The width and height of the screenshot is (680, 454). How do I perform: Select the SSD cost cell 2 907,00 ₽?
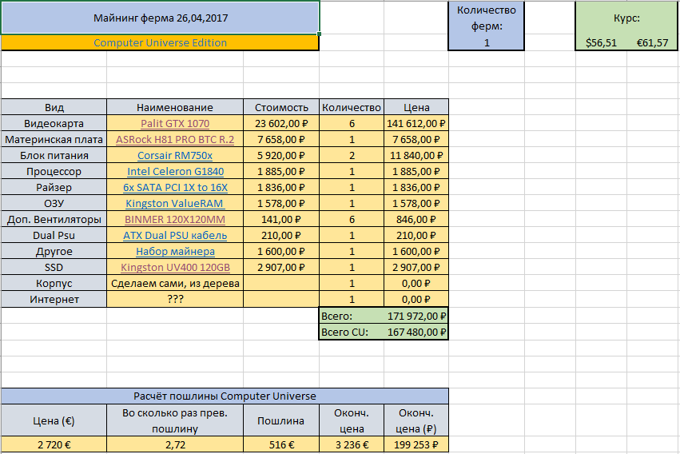281,268
